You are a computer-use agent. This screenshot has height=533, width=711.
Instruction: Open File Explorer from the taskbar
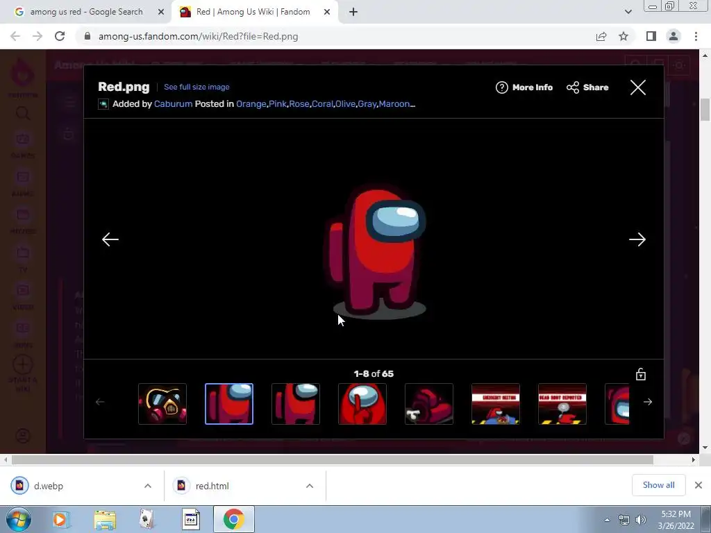tap(105, 519)
